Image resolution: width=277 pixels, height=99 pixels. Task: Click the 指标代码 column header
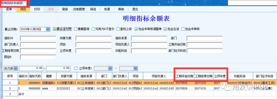coord(35,76)
